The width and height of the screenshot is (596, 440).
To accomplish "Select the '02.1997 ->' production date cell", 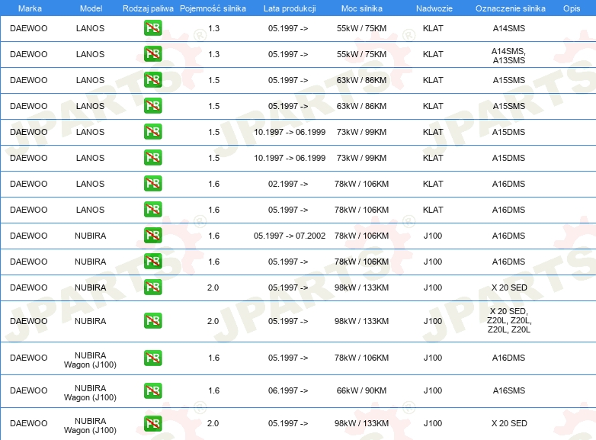I will click(x=288, y=184).
